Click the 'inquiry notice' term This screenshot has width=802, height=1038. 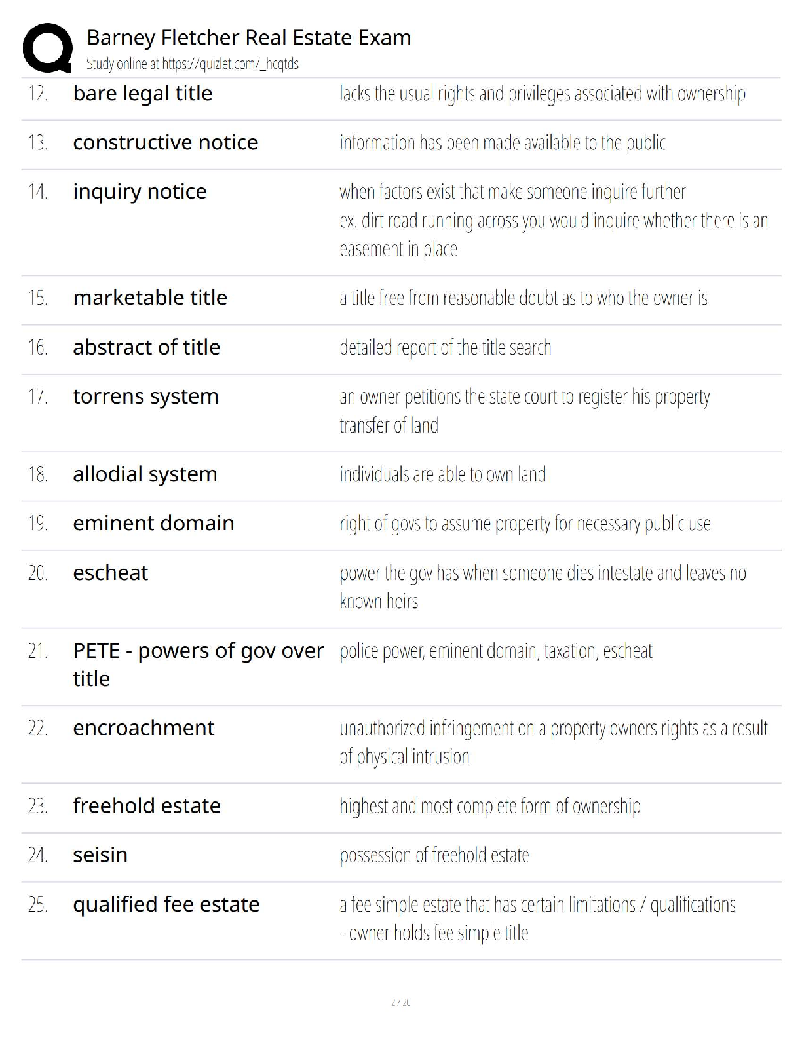140,192
